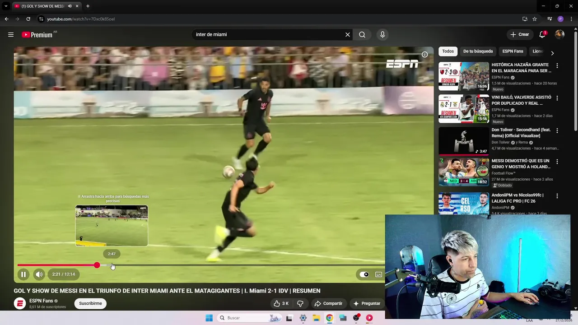This screenshot has height=325, width=578.
Task: Bookmark this page with star icon
Action: [x=535, y=19]
